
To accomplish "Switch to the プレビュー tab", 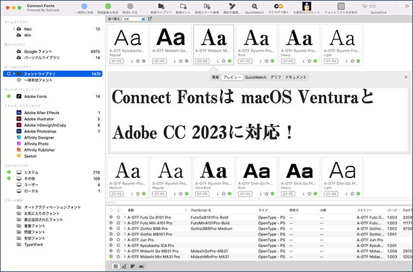I will click(x=232, y=78).
